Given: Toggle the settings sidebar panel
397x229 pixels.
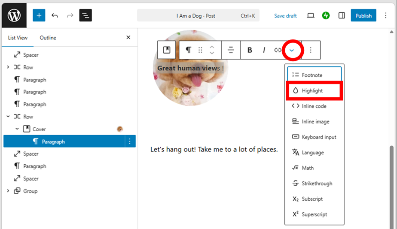Looking at the screenshot, I should 342,15.
